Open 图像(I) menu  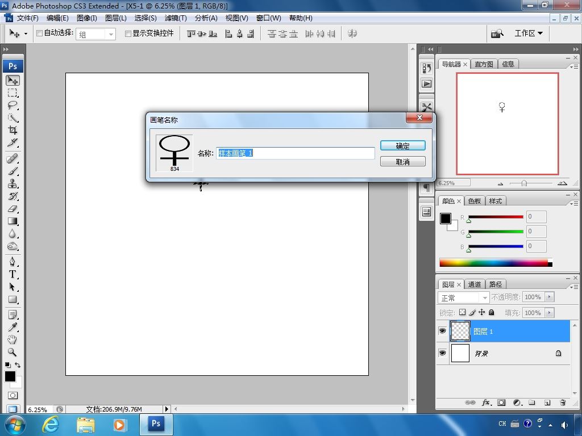tap(87, 18)
